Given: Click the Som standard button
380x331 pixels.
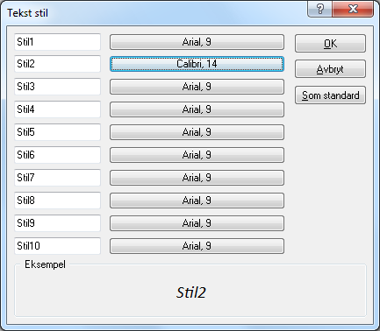Looking at the screenshot, I should (x=330, y=95).
